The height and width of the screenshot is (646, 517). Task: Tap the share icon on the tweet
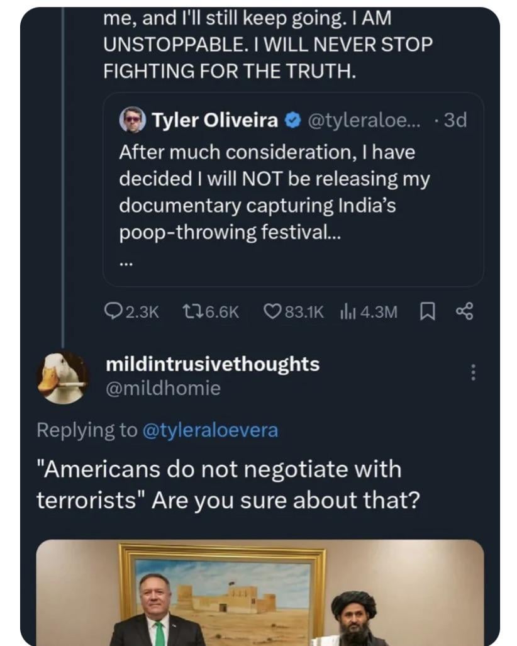point(464,311)
